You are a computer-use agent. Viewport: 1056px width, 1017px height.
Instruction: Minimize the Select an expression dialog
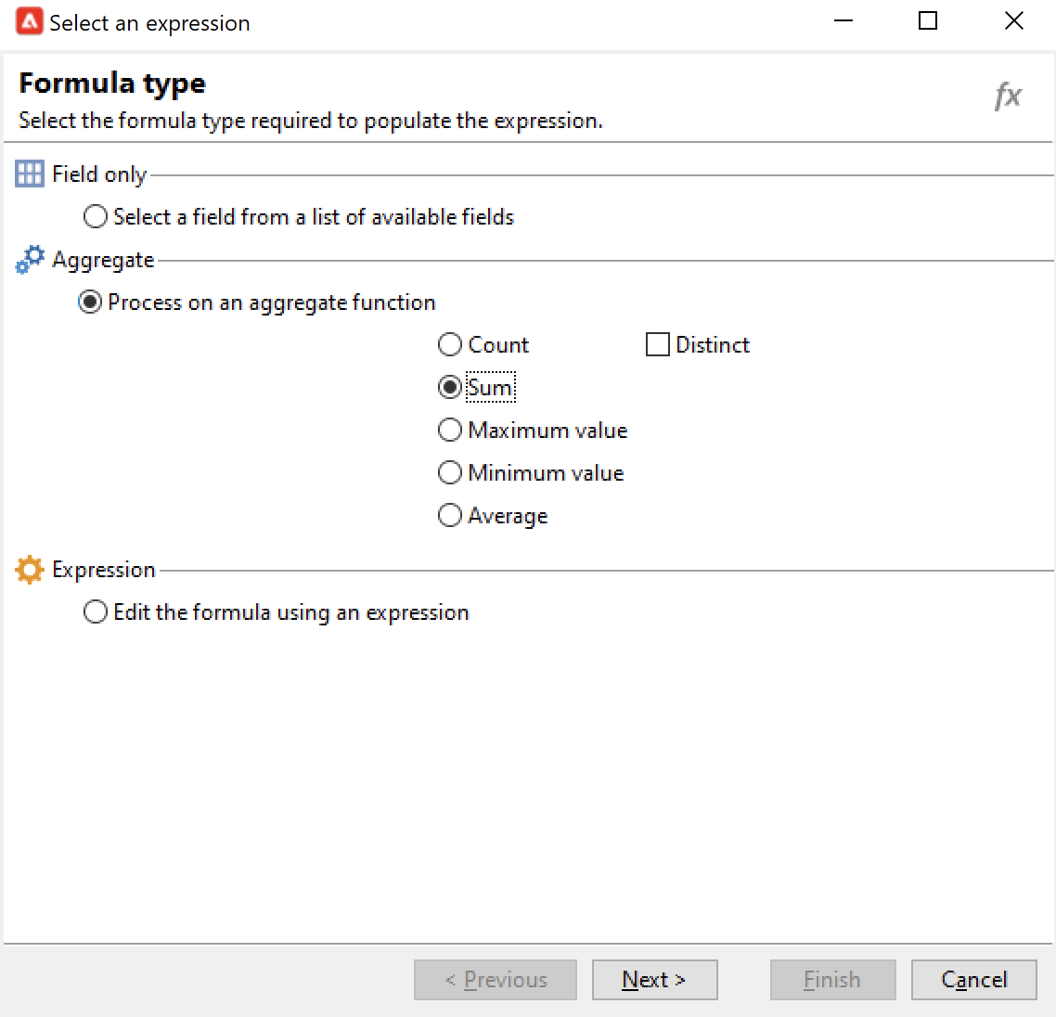(x=844, y=21)
